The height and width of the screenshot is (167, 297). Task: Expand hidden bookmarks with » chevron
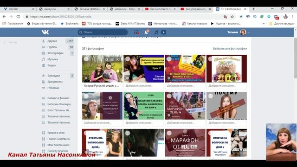[x=264, y=24]
